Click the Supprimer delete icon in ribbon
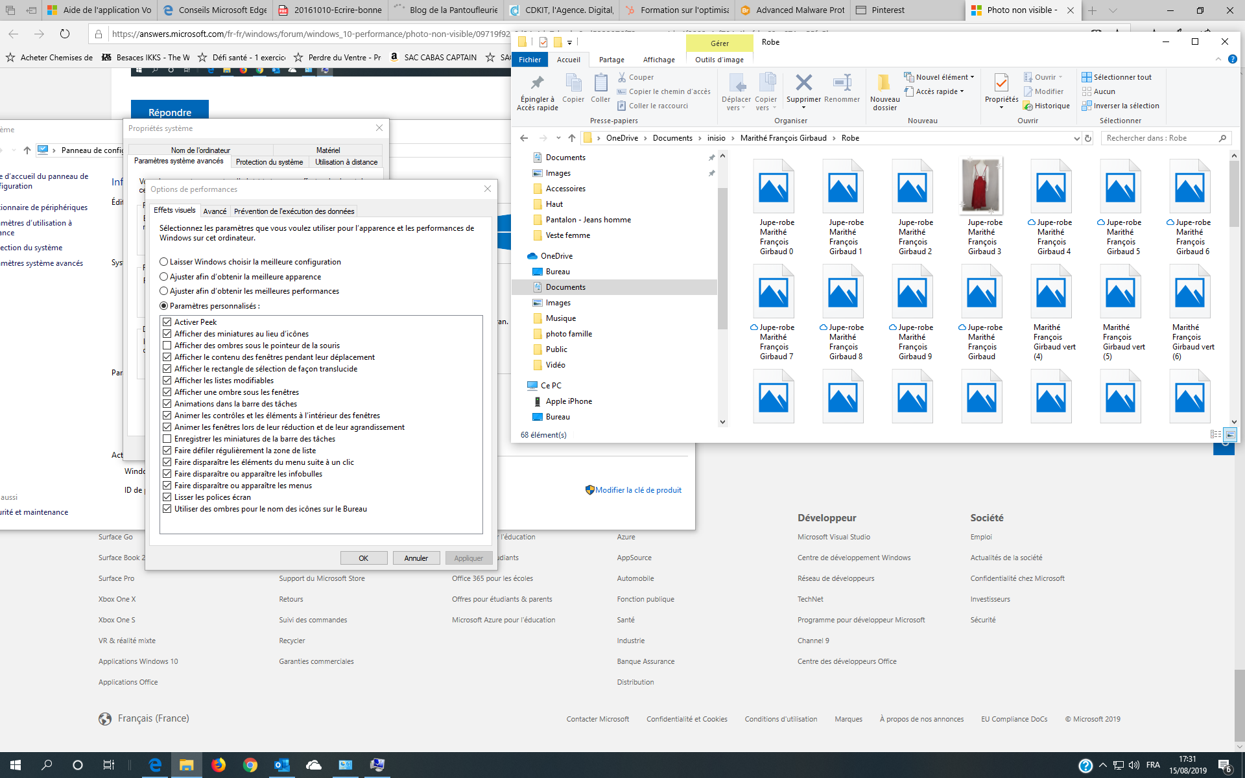This screenshot has height=778, width=1245. (803, 83)
